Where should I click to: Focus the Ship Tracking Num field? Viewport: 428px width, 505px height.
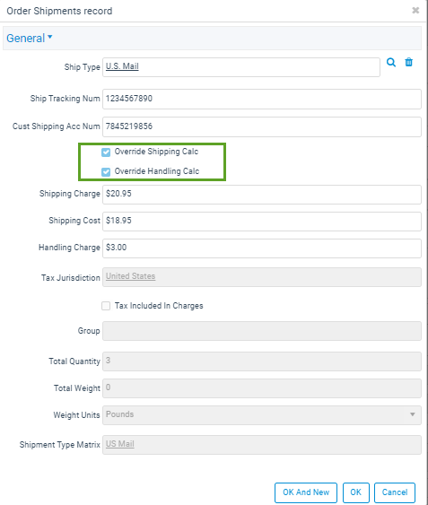pyautogui.click(x=262, y=99)
